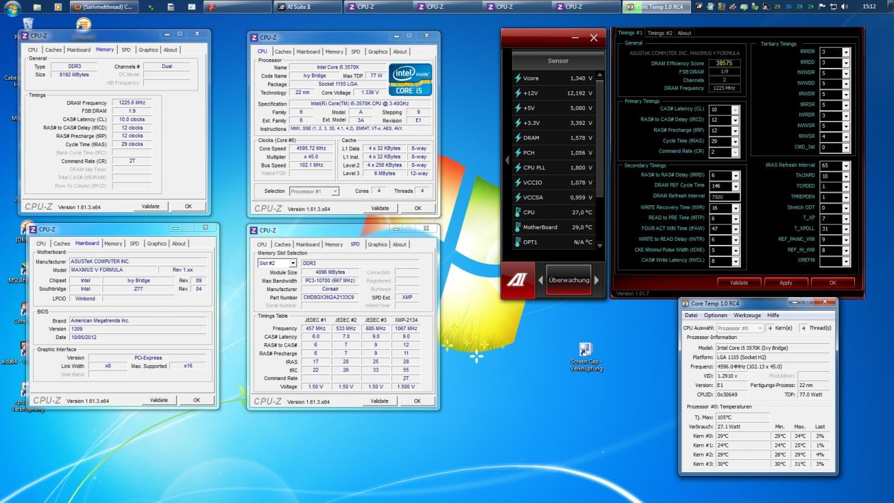Open the Cycle Time (tRAS) dropdown in MemTweakIt
Screen dimensions: 894x503
(x=735, y=141)
